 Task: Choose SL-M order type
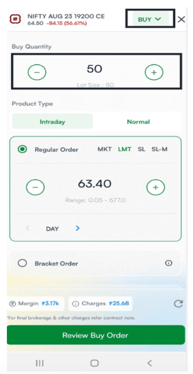click(159, 149)
